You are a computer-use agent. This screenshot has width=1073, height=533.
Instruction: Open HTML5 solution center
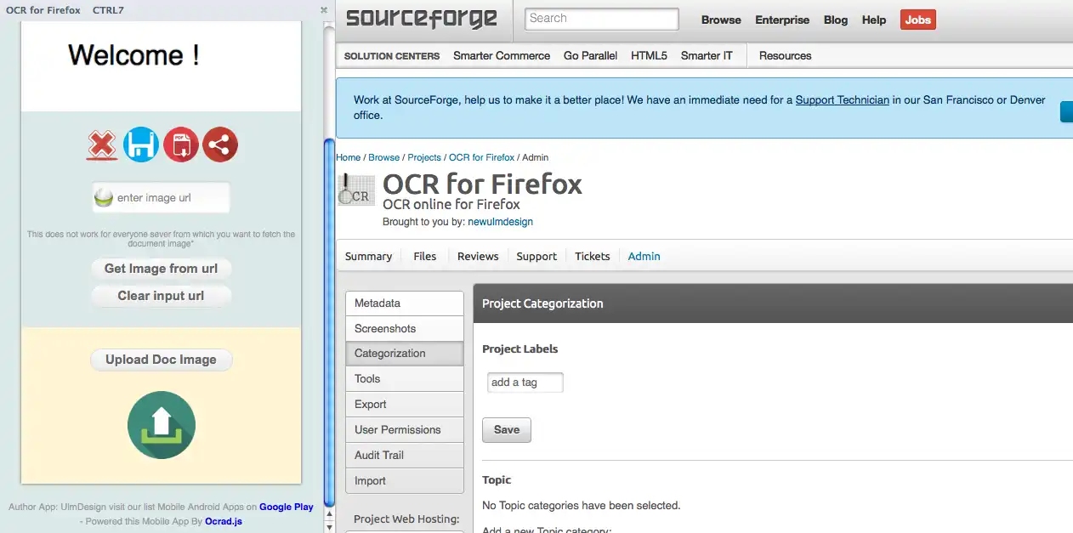(649, 55)
